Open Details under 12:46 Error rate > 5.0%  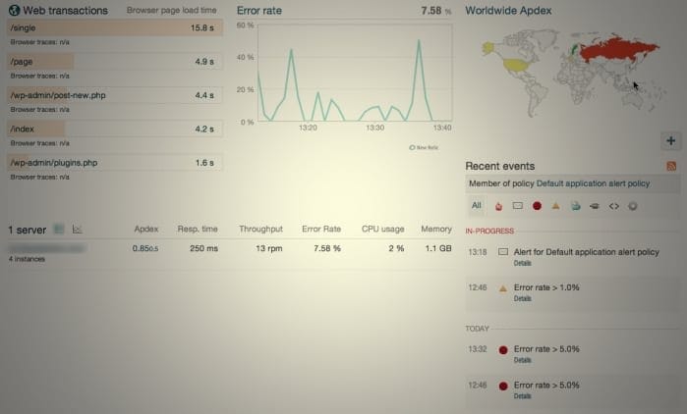(522, 396)
